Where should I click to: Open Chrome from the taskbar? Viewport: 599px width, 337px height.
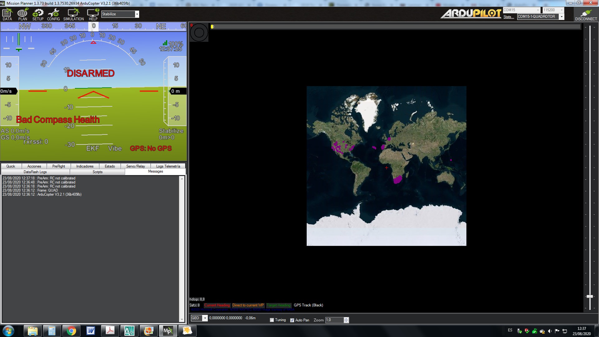coord(71,331)
